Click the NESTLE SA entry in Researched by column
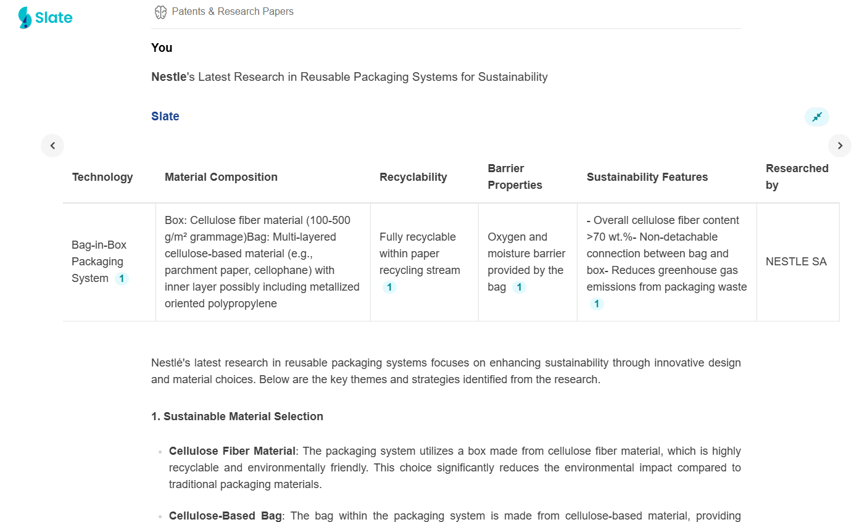The width and height of the screenshot is (867, 522). point(796,262)
